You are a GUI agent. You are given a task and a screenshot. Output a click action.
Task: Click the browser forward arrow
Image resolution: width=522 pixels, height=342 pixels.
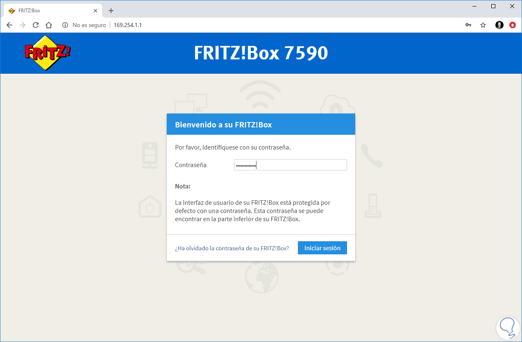point(23,25)
